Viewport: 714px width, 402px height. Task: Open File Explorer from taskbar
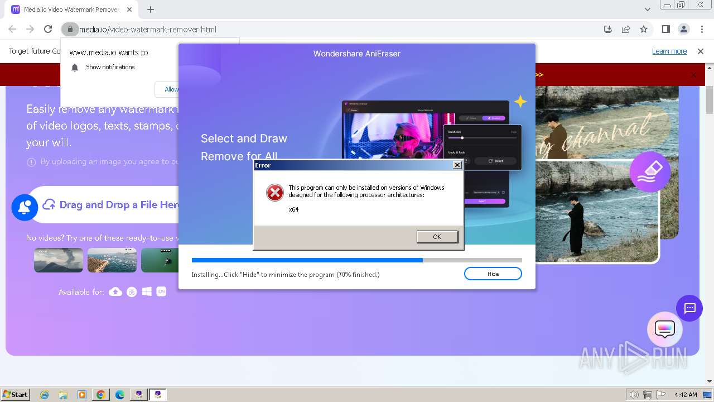[63, 395]
